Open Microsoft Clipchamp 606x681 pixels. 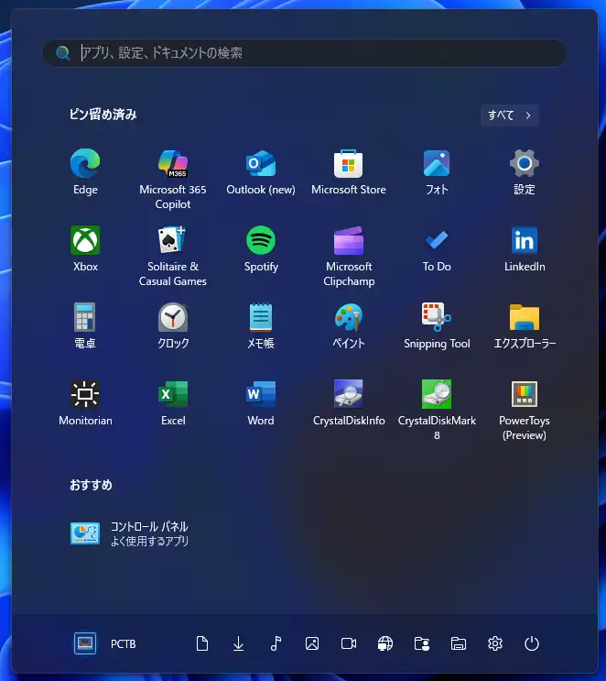[x=349, y=256]
